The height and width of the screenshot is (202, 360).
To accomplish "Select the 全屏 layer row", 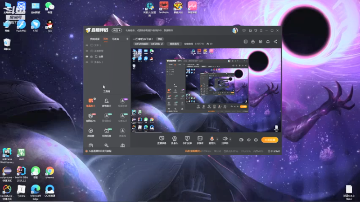I will coord(107,57).
